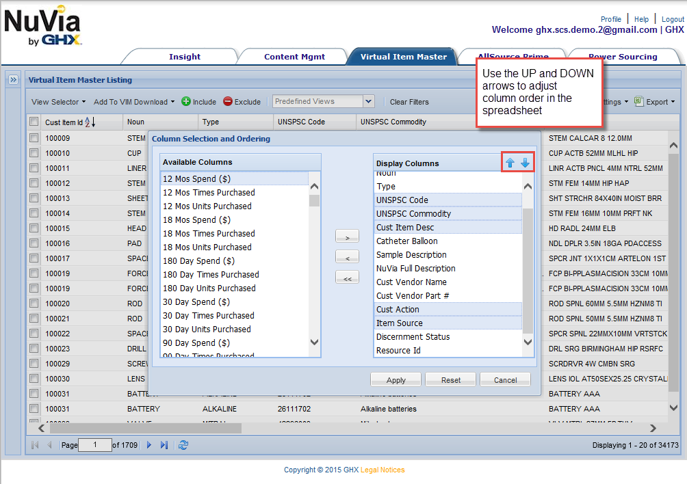This screenshot has width=687, height=484.
Task: Cancel the column selection dialog
Action: point(505,380)
